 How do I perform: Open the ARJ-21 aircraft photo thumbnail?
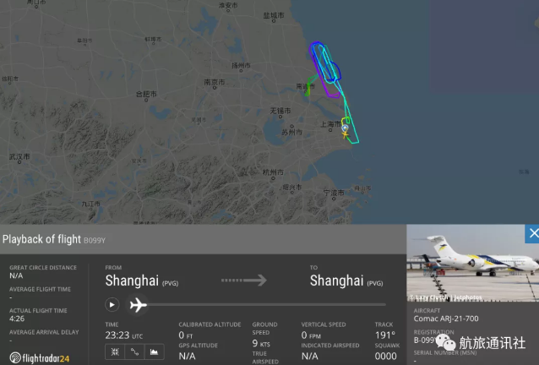click(x=472, y=263)
